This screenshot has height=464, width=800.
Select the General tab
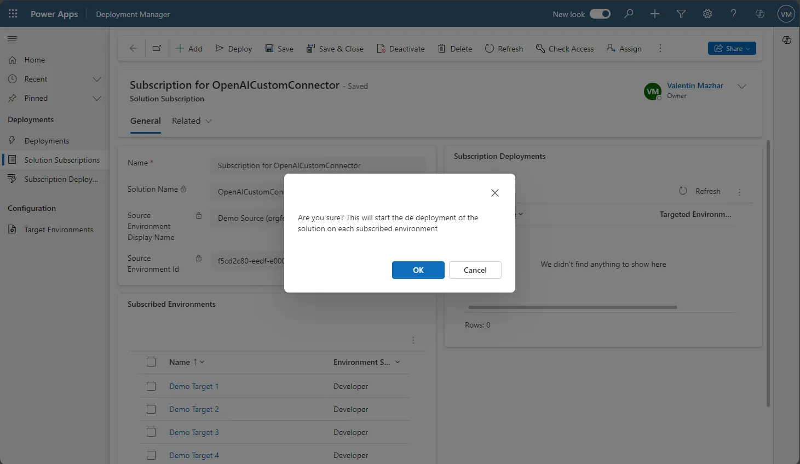146,121
